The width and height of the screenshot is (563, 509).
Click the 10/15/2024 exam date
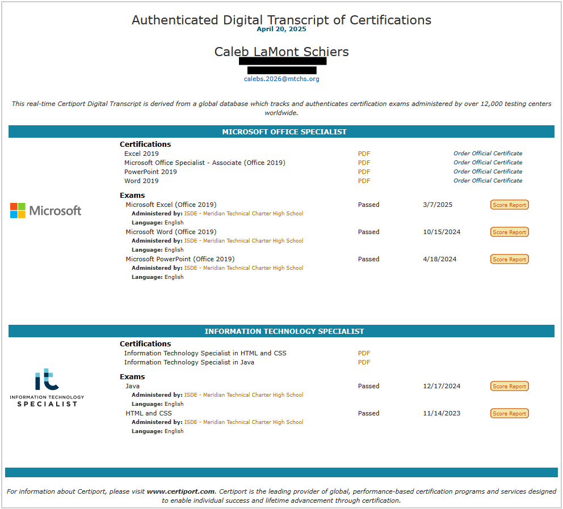click(442, 232)
